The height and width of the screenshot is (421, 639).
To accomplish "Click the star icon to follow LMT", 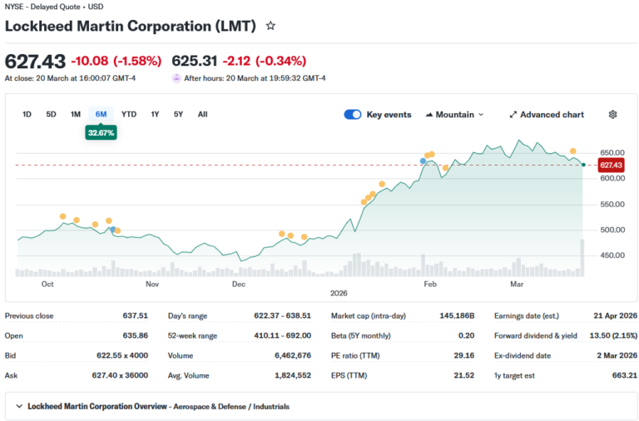I will [x=270, y=26].
